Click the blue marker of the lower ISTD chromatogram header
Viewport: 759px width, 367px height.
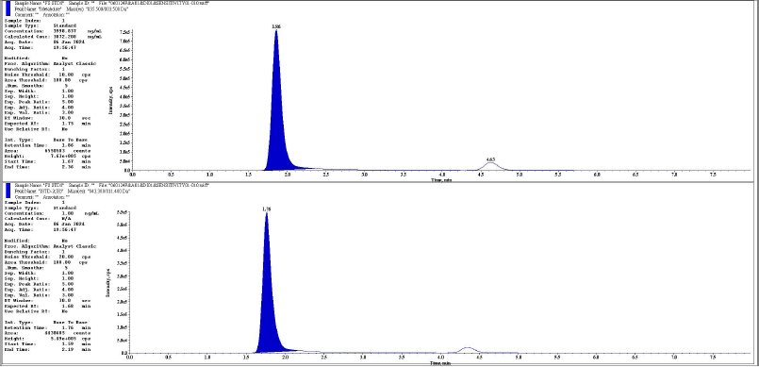pyautogui.click(x=8, y=192)
